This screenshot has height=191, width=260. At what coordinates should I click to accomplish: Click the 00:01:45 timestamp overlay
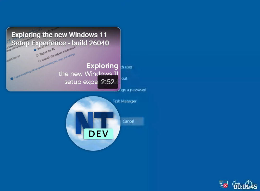click(x=245, y=187)
